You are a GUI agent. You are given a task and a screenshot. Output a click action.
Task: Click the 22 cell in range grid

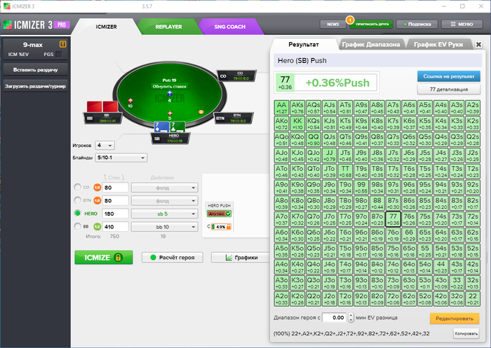pyautogui.click(x=473, y=299)
